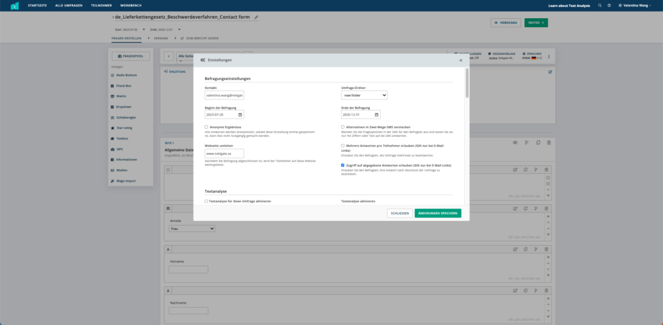Edit survey title with pencil icon
Image resolution: width=663 pixels, height=325 pixels.
(256, 17)
